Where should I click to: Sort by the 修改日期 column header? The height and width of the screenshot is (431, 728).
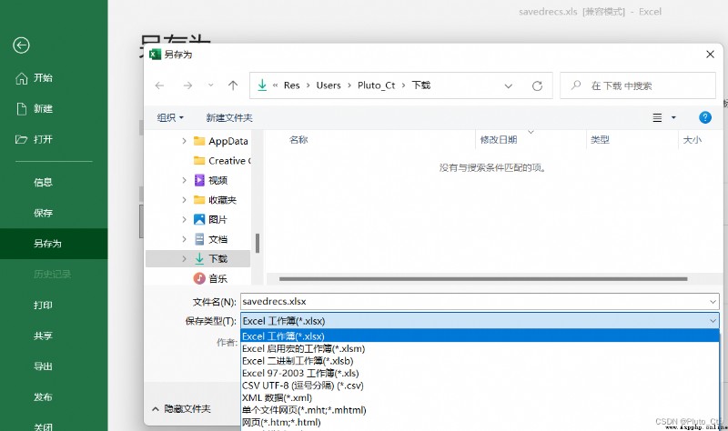tap(499, 140)
